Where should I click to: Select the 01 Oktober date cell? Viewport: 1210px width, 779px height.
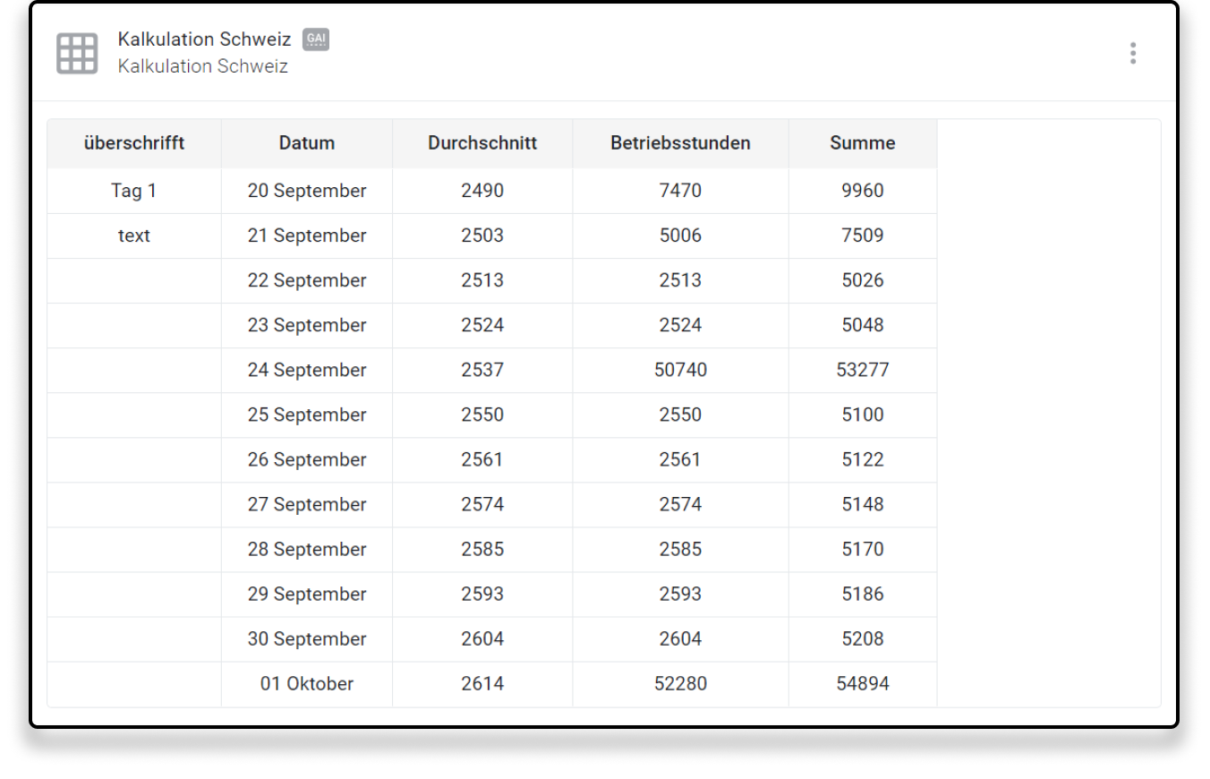307,683
